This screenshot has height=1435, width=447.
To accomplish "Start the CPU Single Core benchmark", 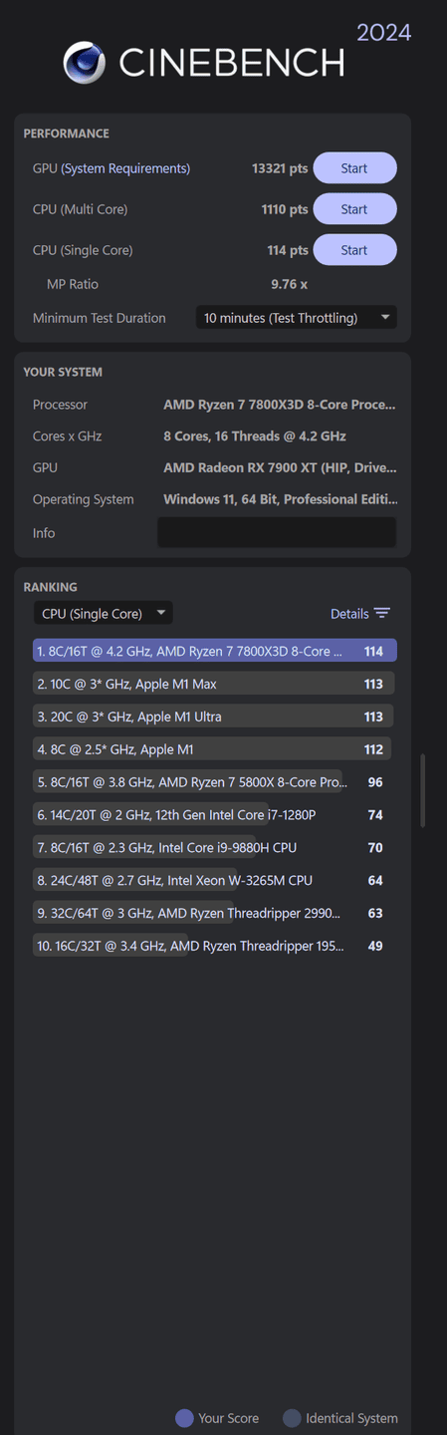I will point(354,250).
